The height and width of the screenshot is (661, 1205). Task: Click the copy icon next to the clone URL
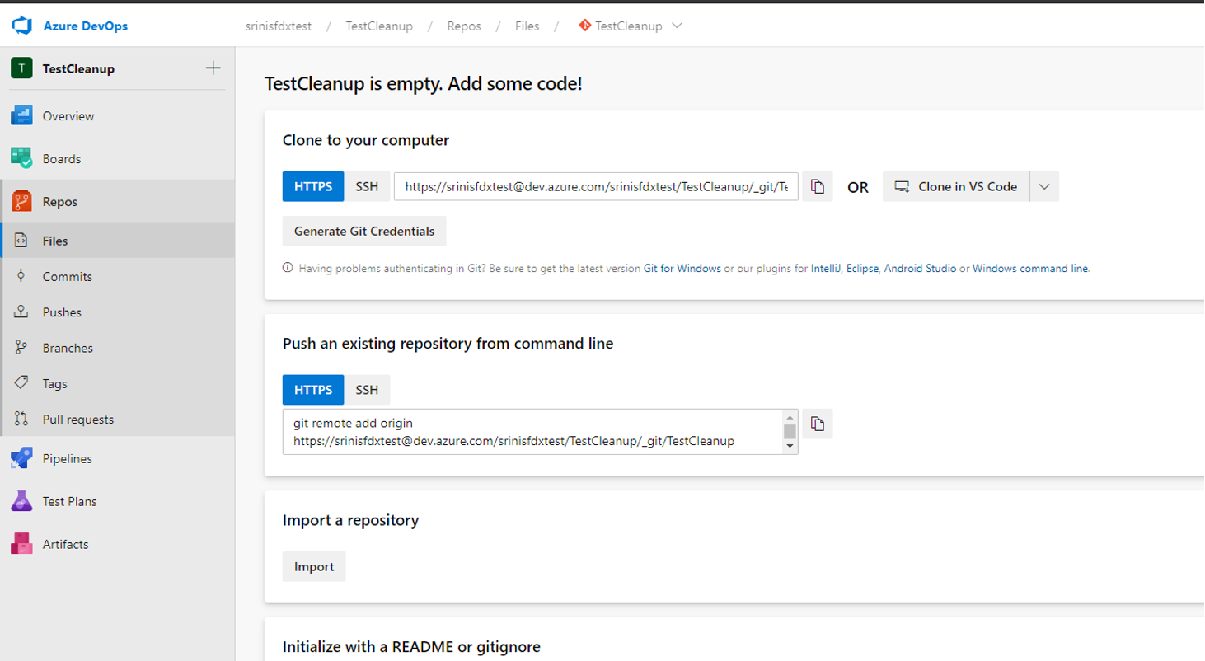point(817,186)
